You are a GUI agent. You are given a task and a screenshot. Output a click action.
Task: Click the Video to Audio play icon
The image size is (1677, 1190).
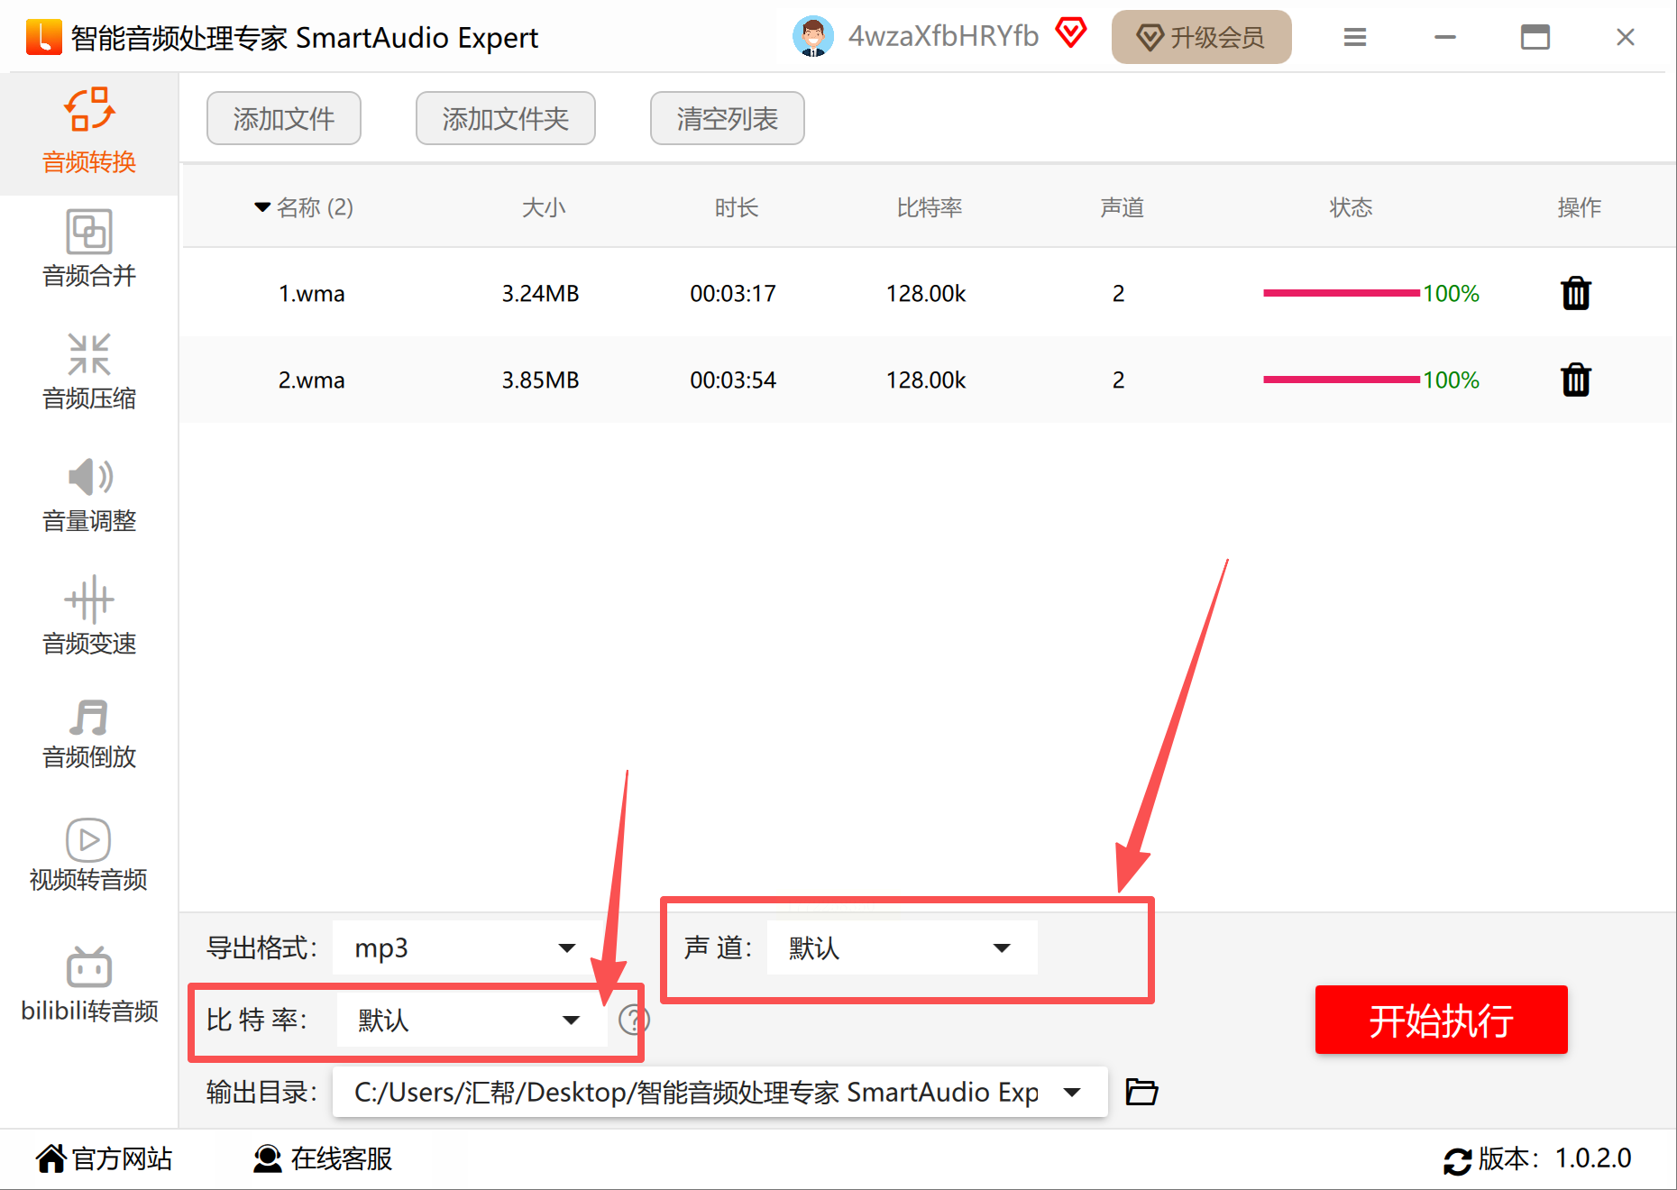coord(88,840)
